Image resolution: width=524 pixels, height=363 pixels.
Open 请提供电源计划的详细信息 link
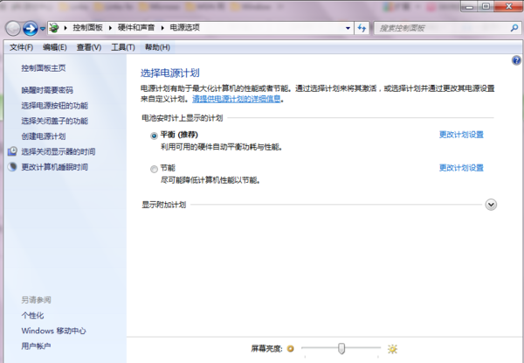[x=237, y=99]
